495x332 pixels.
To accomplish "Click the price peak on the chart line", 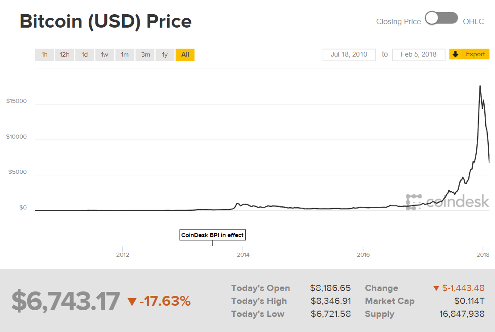I will (480, 86).
